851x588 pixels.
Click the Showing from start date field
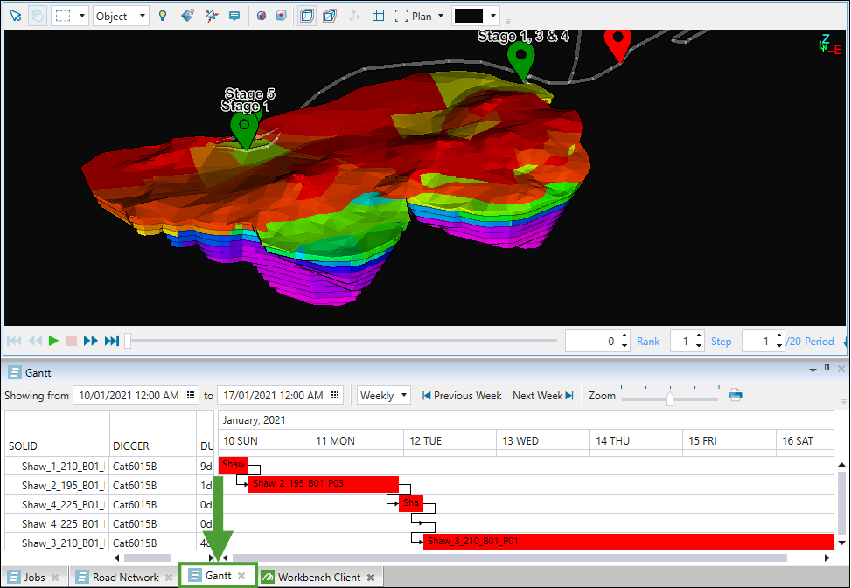pyautogui.click(x=129, y=395)
